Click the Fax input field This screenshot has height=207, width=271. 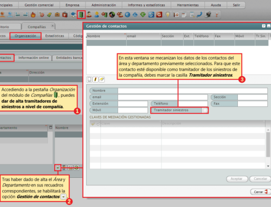253,104
